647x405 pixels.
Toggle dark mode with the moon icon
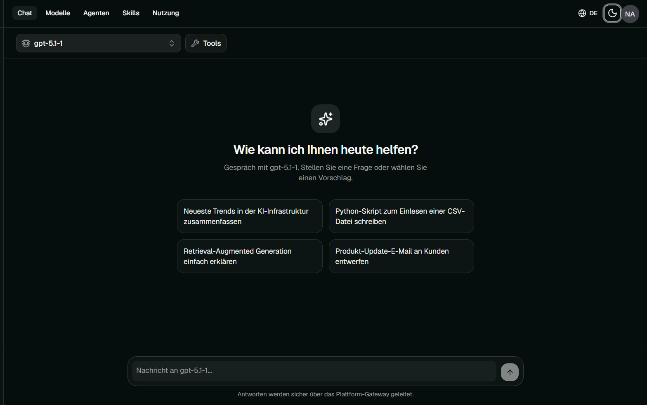click(612, 14)
